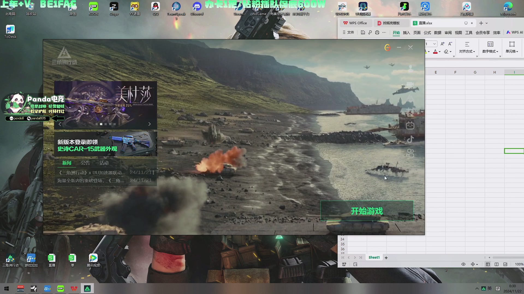The width and height of the screenshot is (524, 294).
Task: Open the KOOK desktop shortcut
Action: 93,9
